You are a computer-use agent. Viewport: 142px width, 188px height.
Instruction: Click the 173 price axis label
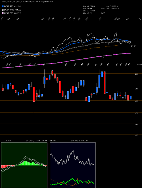(137, 113)
